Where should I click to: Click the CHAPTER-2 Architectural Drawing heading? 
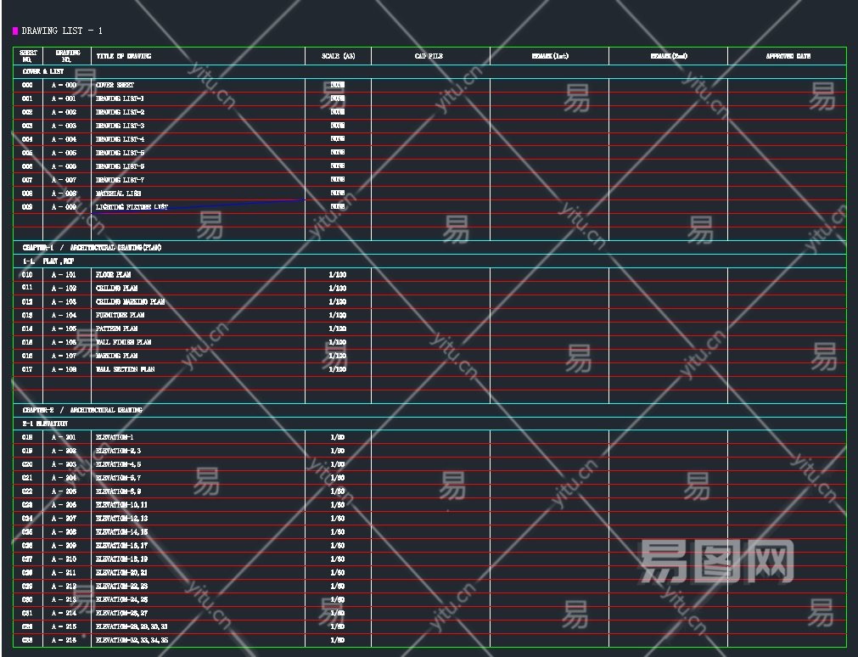82,410
